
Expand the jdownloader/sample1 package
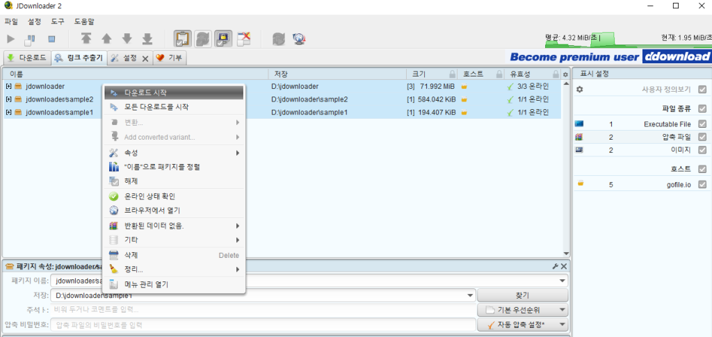point(8,112)
